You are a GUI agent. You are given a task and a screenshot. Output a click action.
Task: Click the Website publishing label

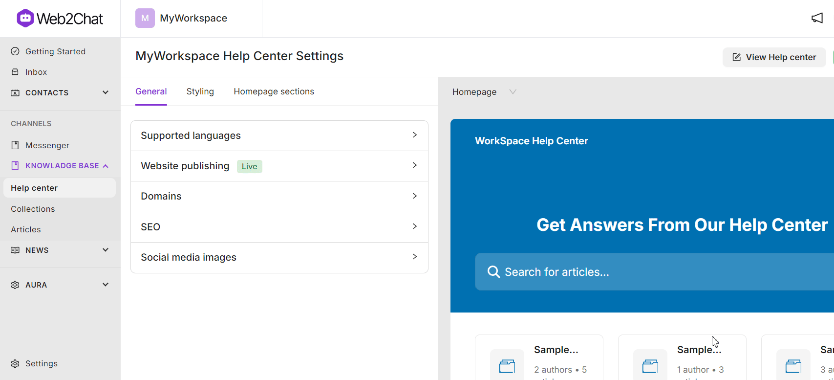click(185, 166)
